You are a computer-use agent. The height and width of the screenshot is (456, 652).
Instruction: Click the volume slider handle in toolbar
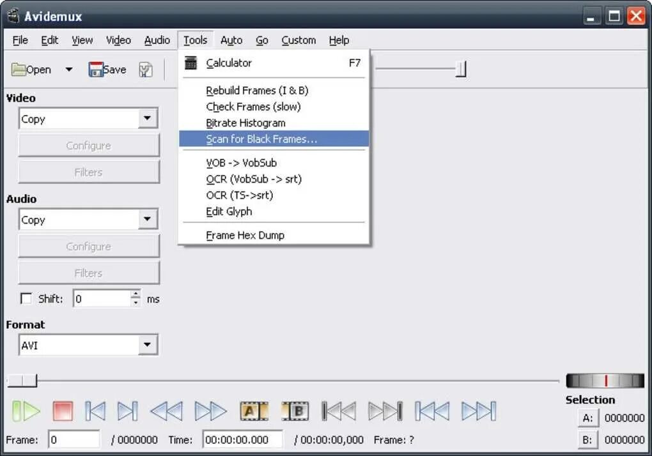(x=461, y=69)
